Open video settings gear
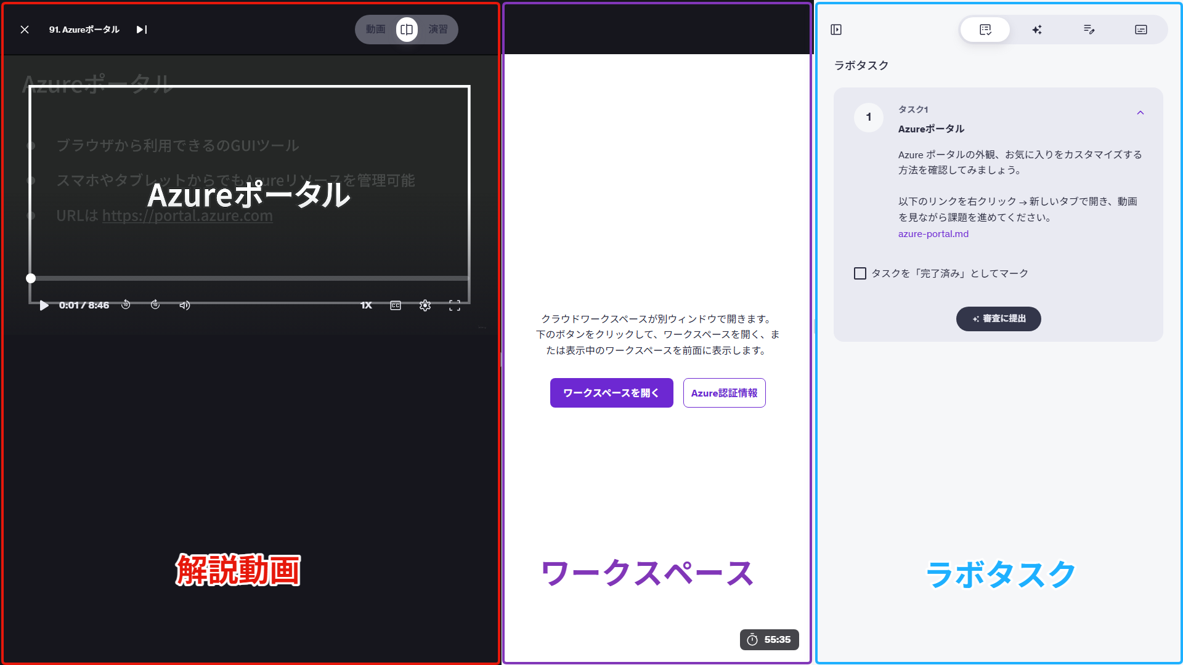This screenshot has height=665, width=1183. pos(425,305)
